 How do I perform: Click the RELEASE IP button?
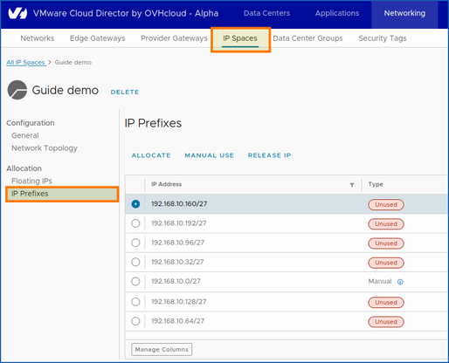coord(269,155)
